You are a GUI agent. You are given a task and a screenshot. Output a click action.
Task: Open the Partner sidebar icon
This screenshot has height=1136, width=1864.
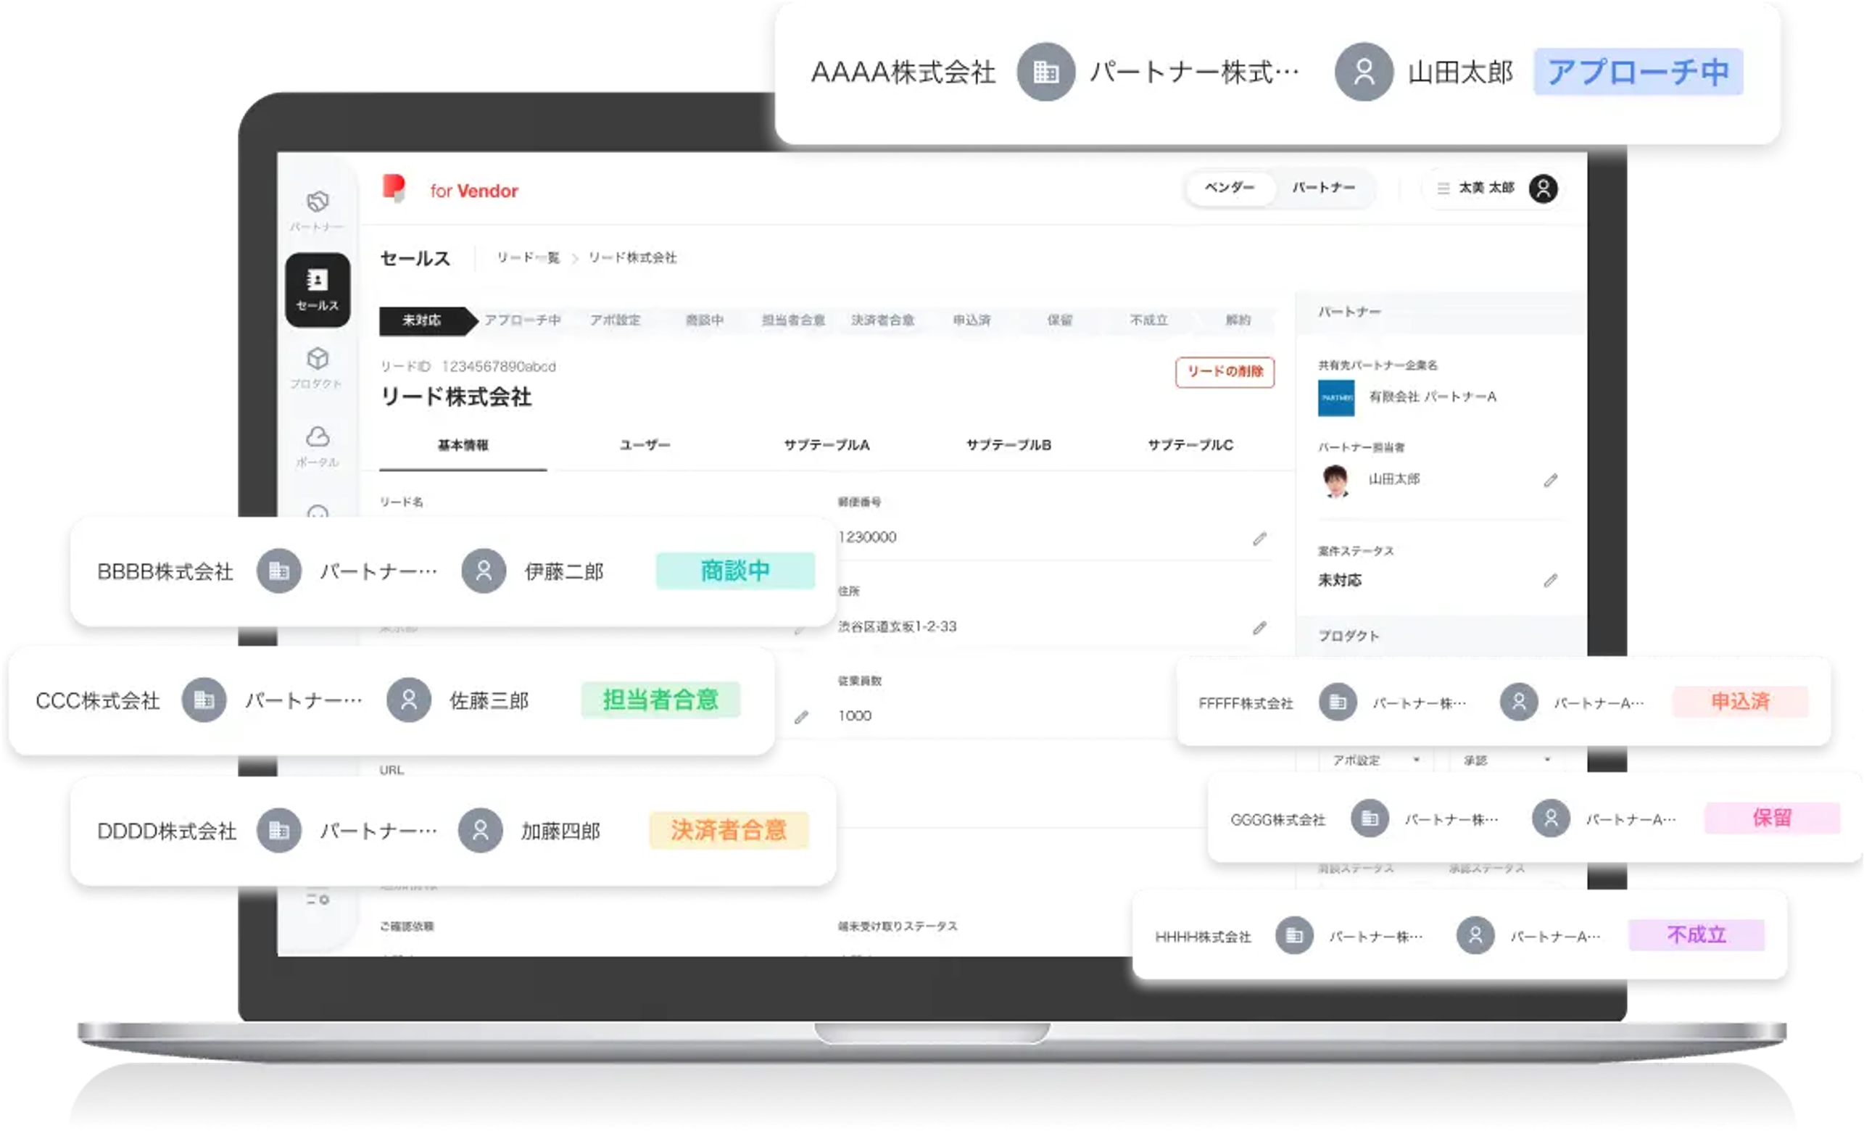pyautogui.click(x=317, y=202)
